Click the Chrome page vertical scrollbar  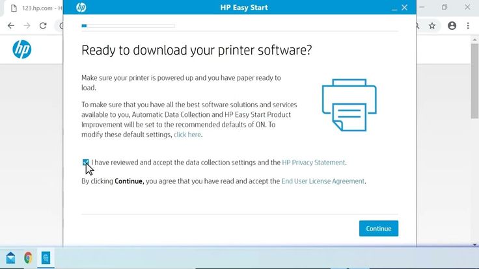[x=474, y=81]
